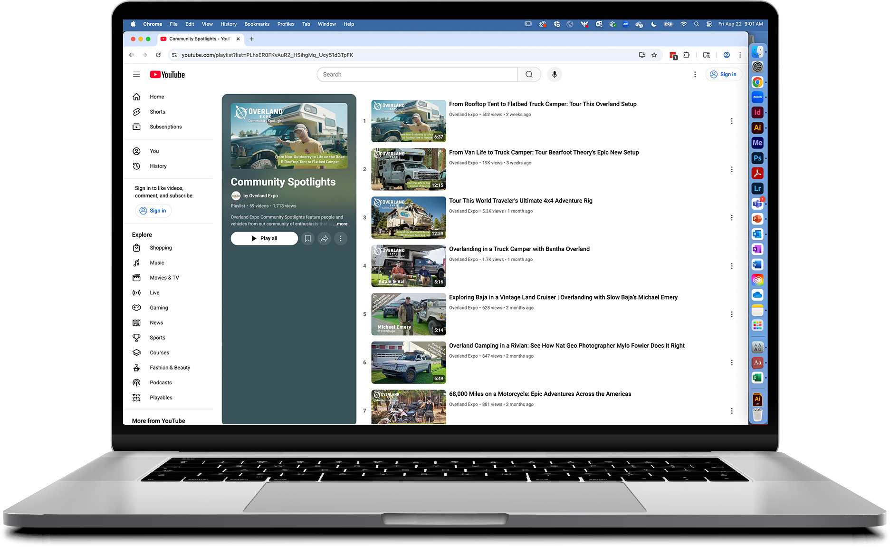Toggle Do Not Disturb moon icon
Screen dimensions: 890x547
(653, 24)
